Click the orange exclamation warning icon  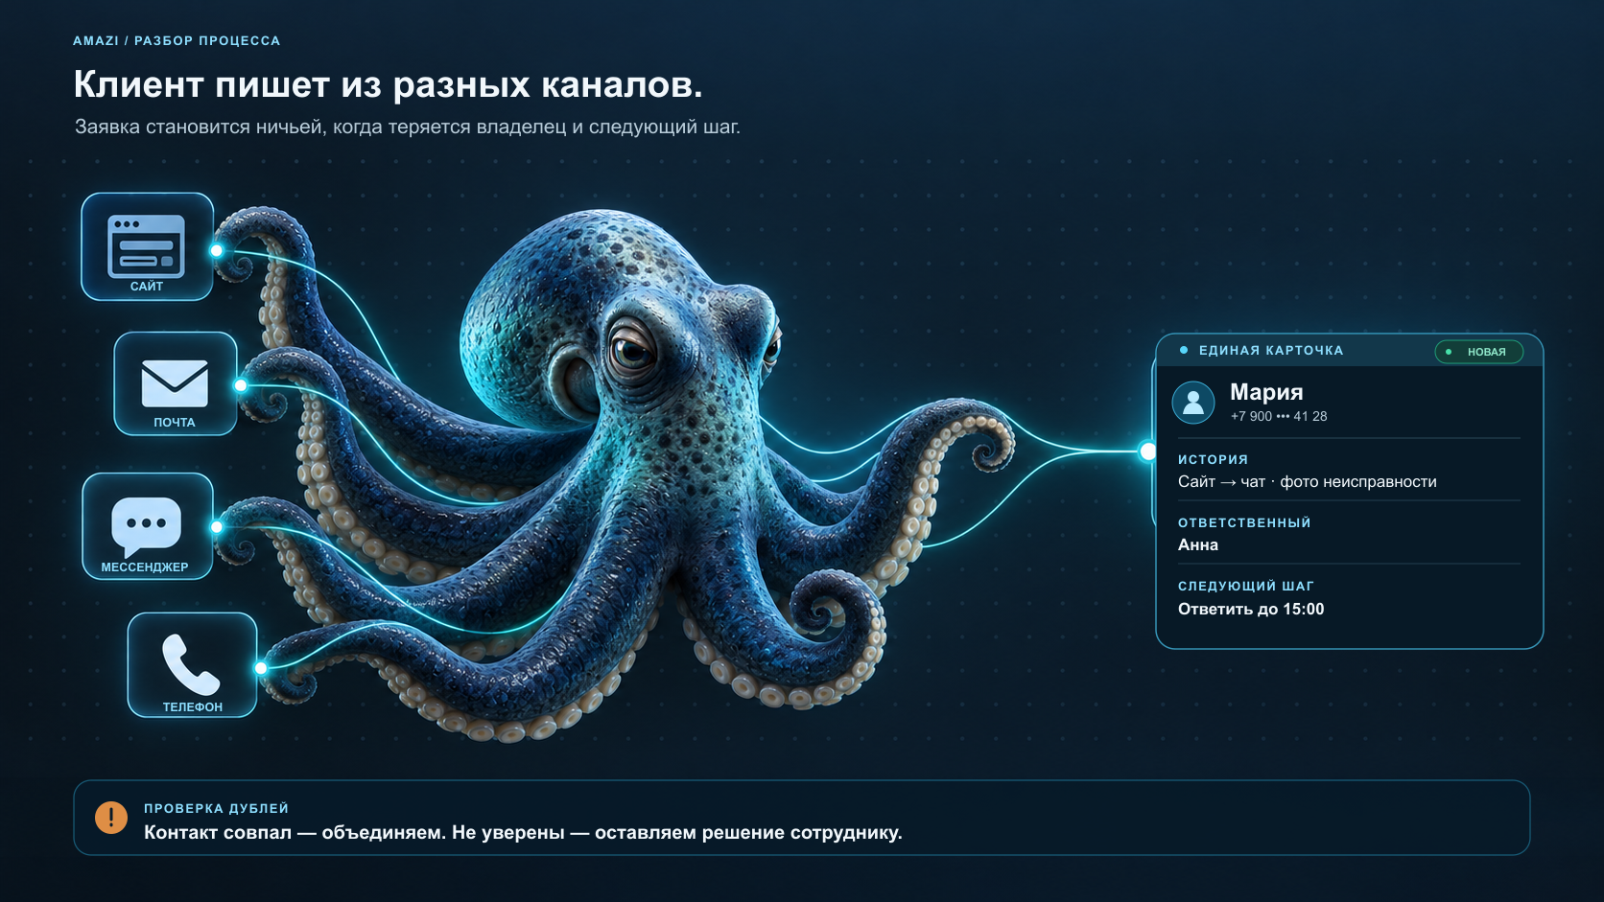pyautogui.click(x=111, y=818)
